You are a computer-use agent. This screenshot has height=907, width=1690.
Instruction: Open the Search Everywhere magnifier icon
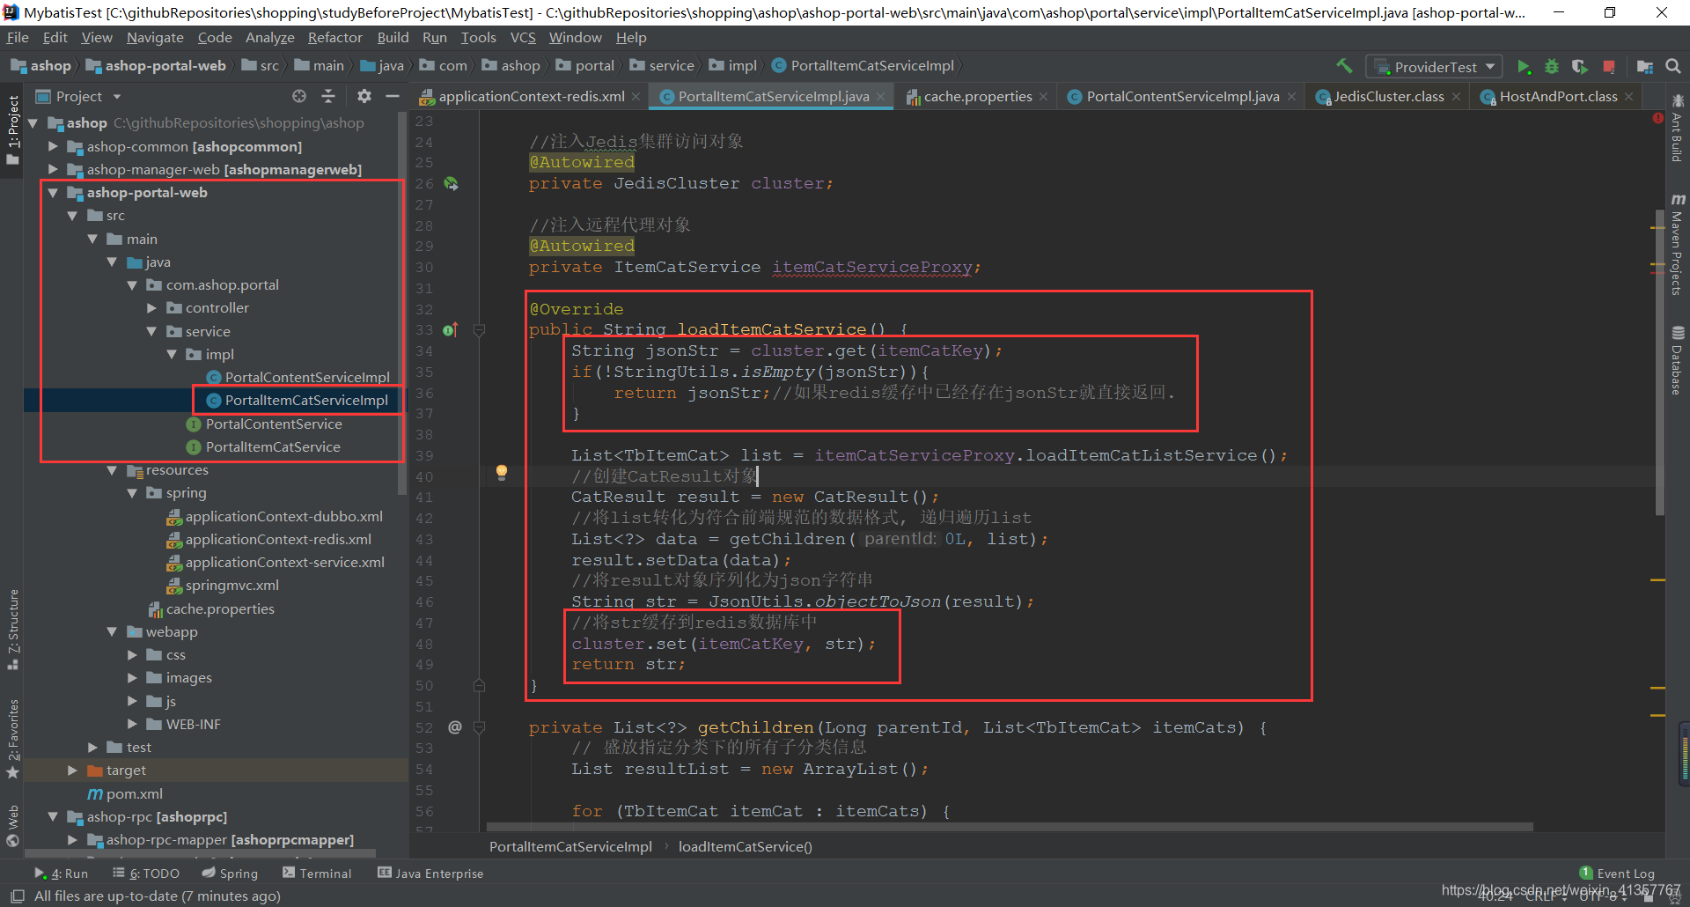point(1673,66)
